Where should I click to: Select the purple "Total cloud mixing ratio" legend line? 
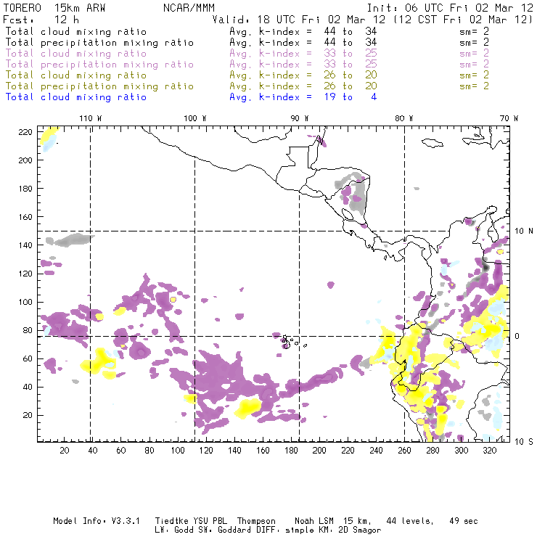(x=76, y=54)
